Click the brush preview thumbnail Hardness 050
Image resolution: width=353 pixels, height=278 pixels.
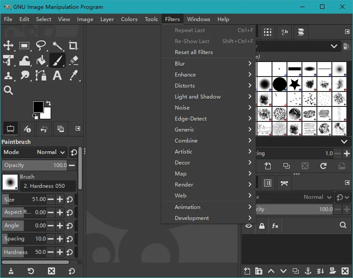(x=10, y=182)
